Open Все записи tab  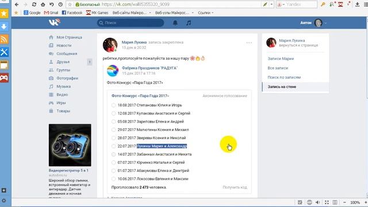(x=278, y=68)
